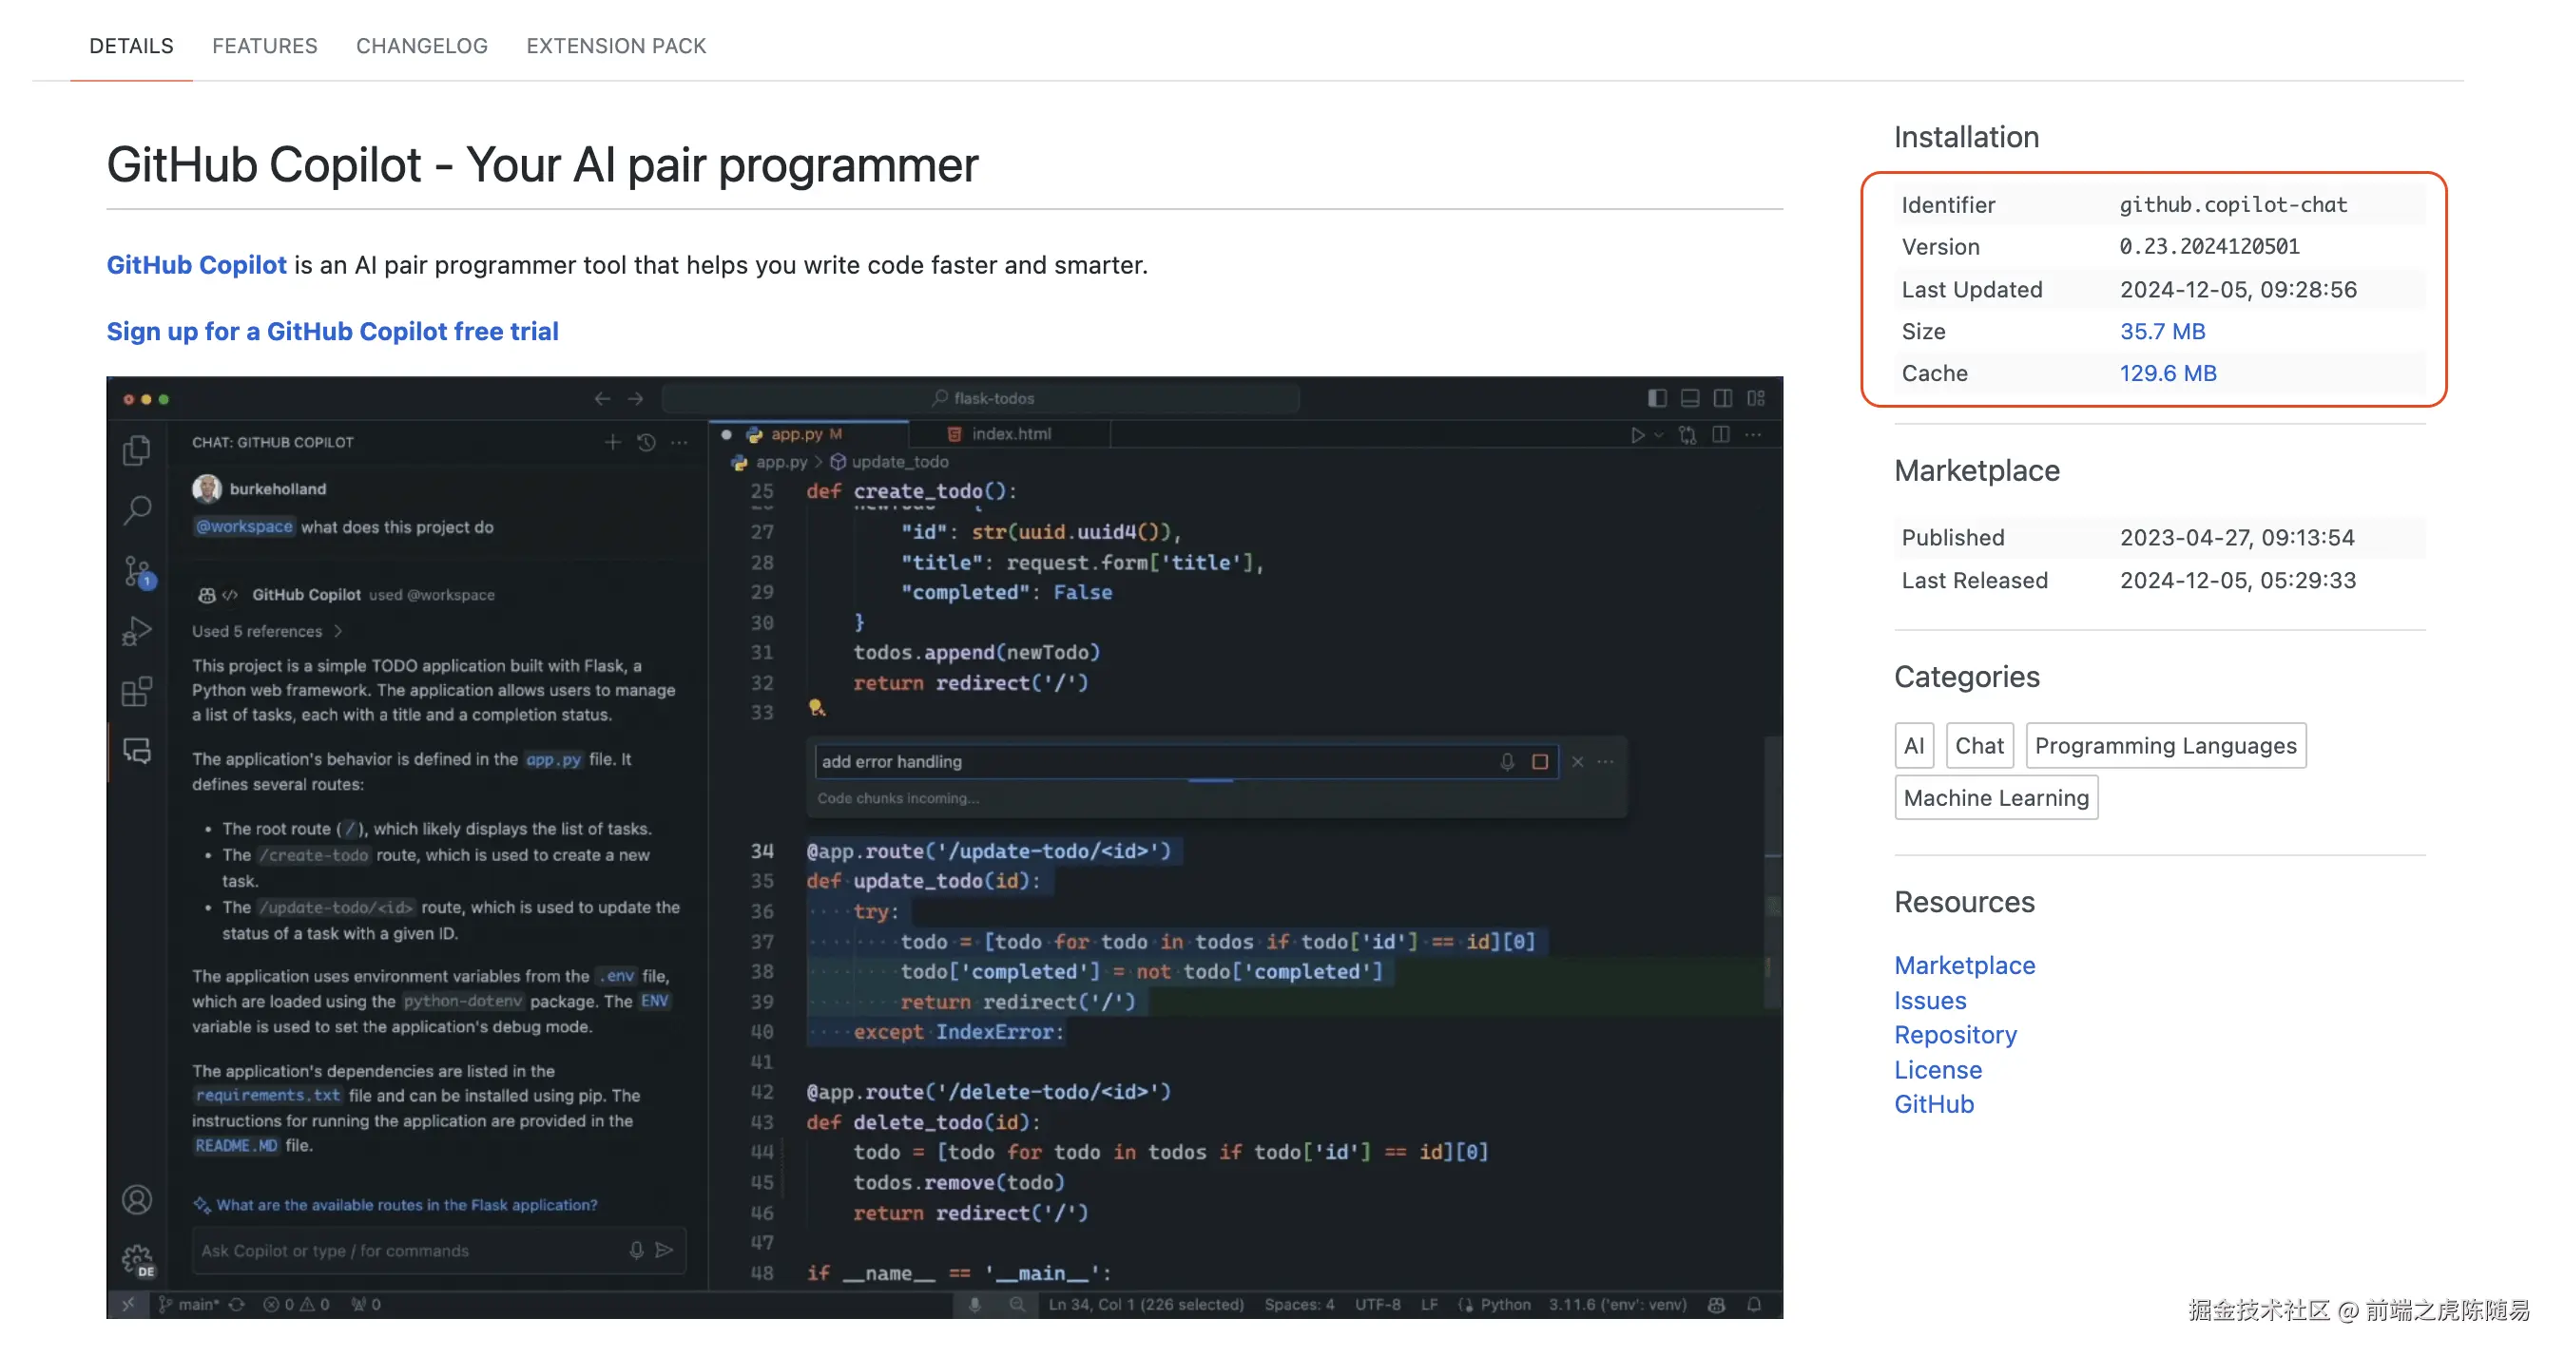Open editor more actions ellipsis
This screenshot has height=1357, width=2565.
pyautogui.click(x=1753, y=435)
